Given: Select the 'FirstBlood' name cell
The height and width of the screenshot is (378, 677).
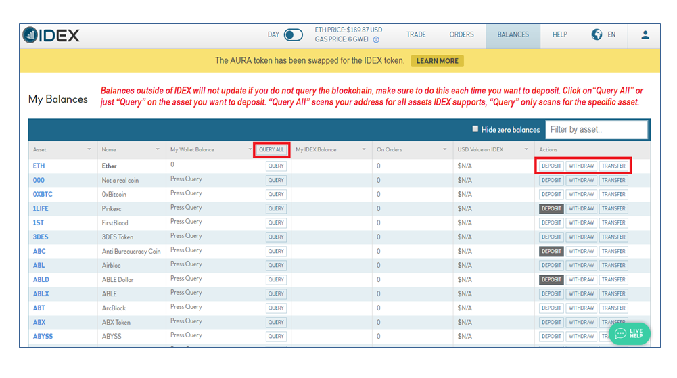Looking at the screenshot, I should click(115, 222).
